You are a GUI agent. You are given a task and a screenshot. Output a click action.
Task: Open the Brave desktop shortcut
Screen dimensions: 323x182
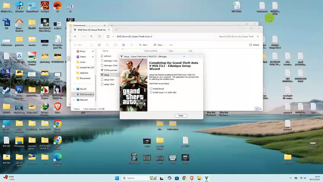point(58,108)
